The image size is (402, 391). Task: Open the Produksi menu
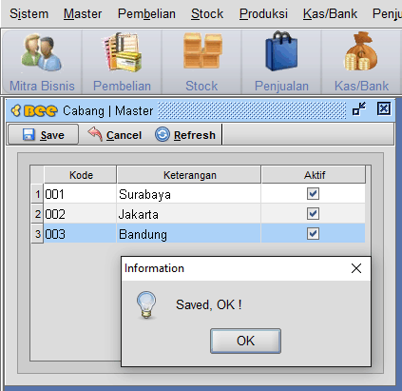263,14
